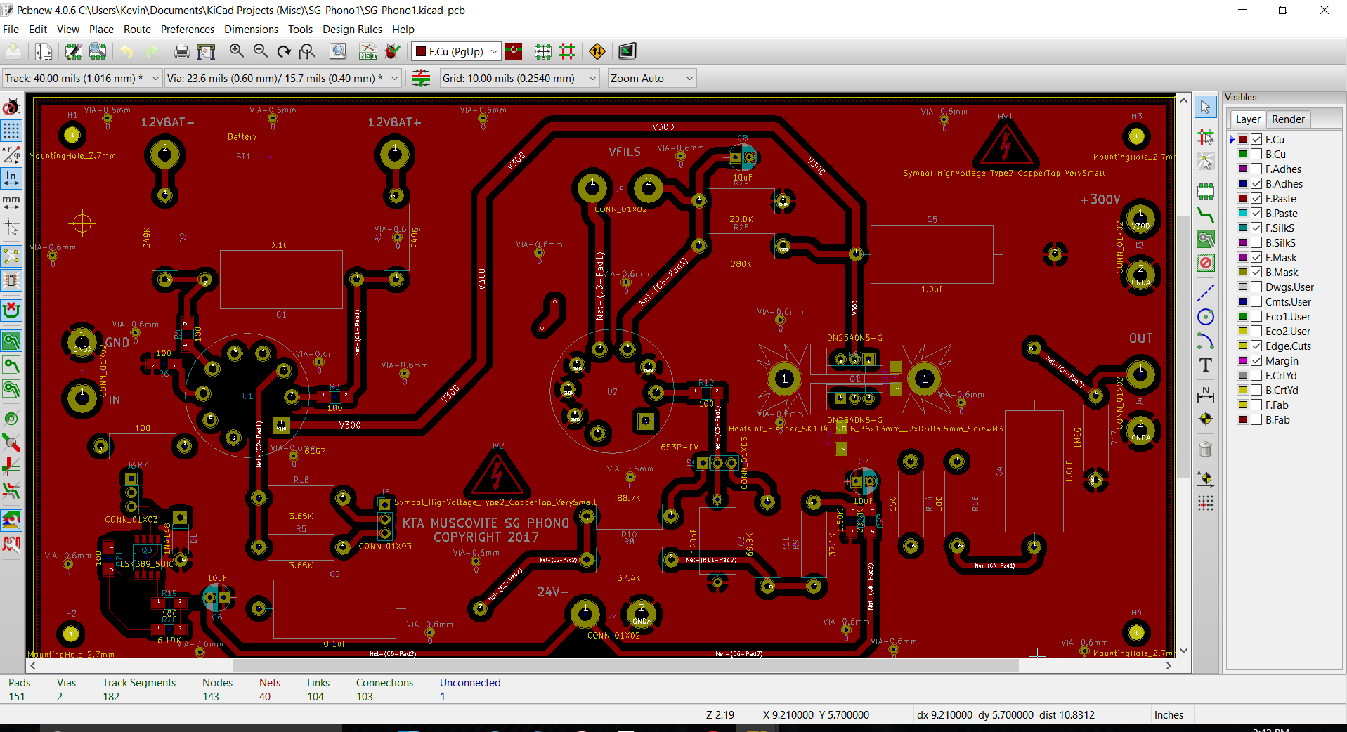Image resolution: width=1347 pixels, height=732 pixels.
Task: Run the design rules check ladybug icon
Action: coord(393,51)
